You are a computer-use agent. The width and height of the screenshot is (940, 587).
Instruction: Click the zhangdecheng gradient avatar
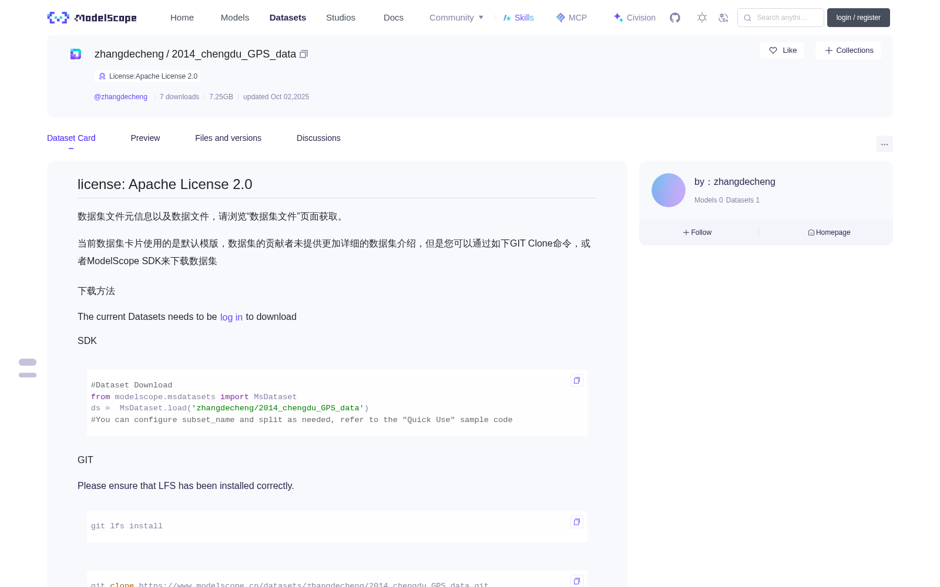(x=669, y=190)
